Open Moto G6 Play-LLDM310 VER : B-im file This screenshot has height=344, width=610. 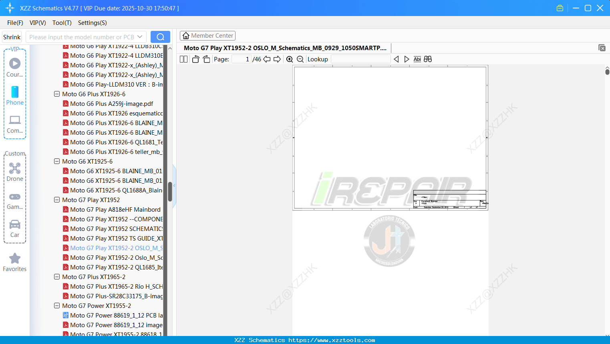(113, 85)
